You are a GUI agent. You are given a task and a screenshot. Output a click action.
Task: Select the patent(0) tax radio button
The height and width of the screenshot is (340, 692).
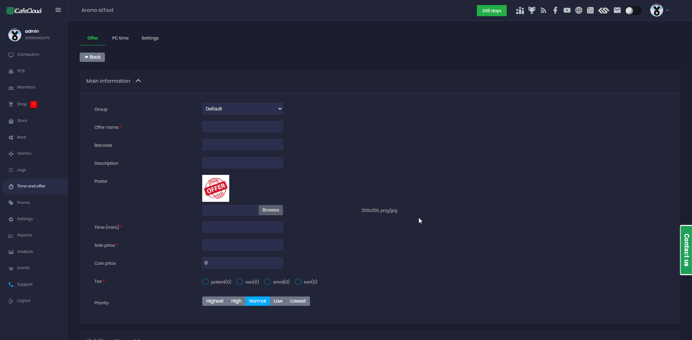pos(205,282)
